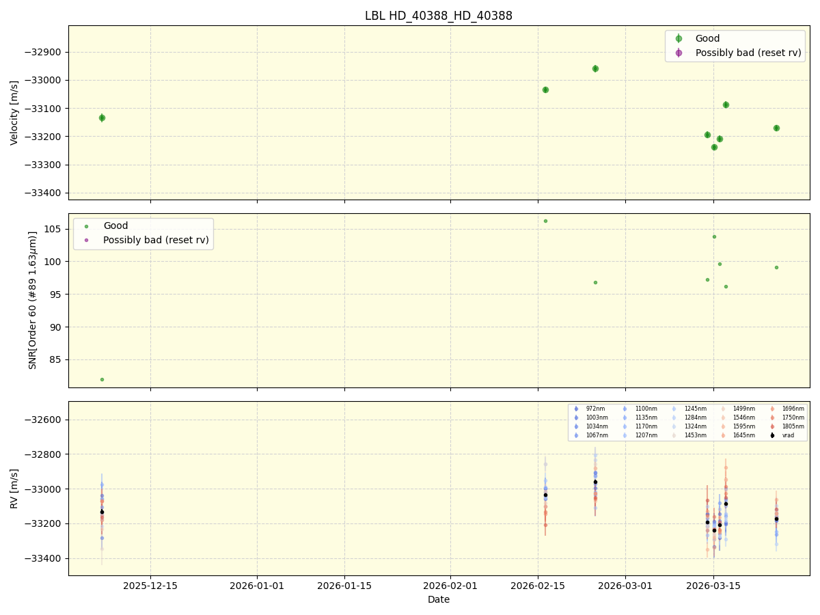The width and height of the screenshot is (820, 615).
Task: Click the black vrad point in December RV panel
Action: (102, 512)
